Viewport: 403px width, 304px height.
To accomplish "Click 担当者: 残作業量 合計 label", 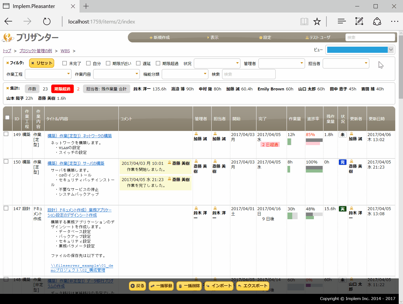I will 106,89.
